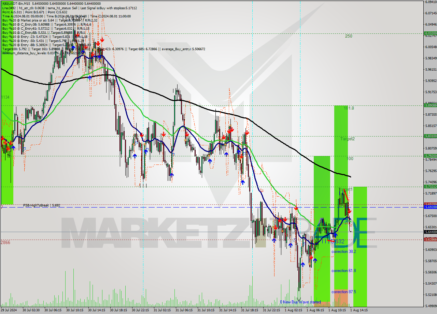Click the '100' level label

click(350, 159)
